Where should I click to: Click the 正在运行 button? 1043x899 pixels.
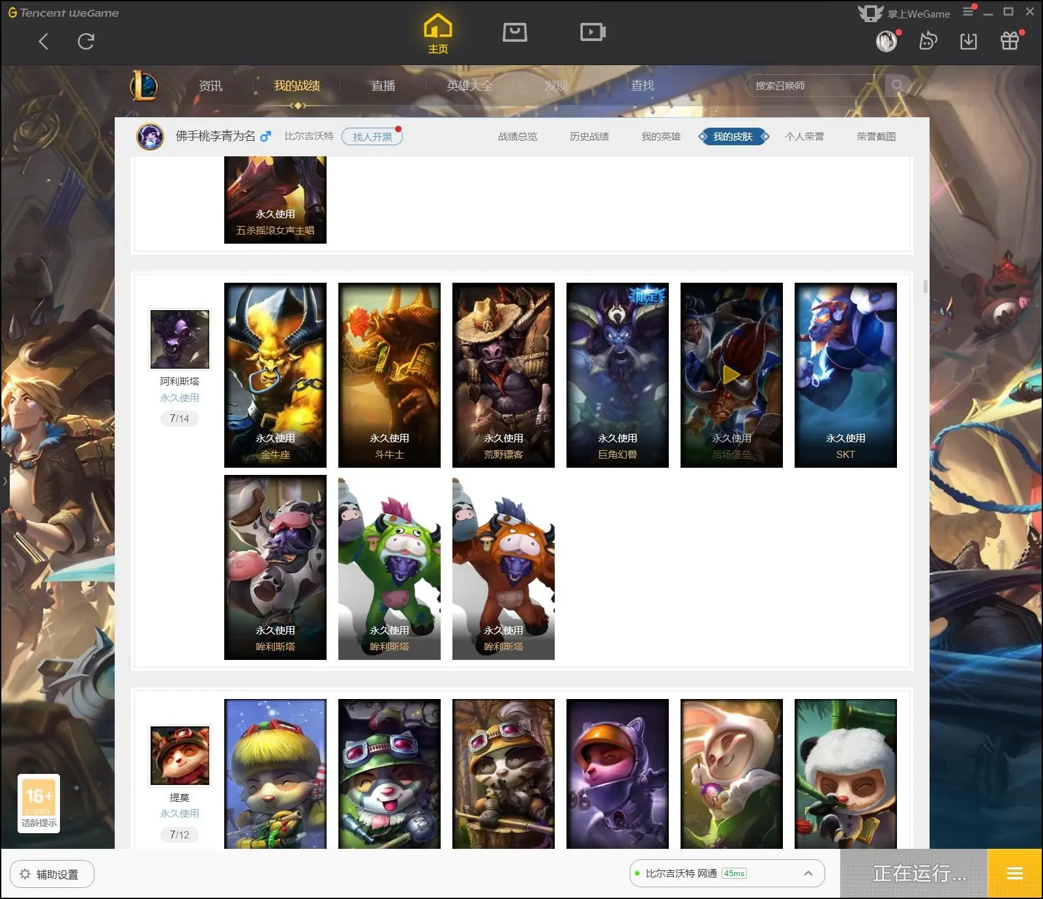pyautogui.click(x=914, y=874)
